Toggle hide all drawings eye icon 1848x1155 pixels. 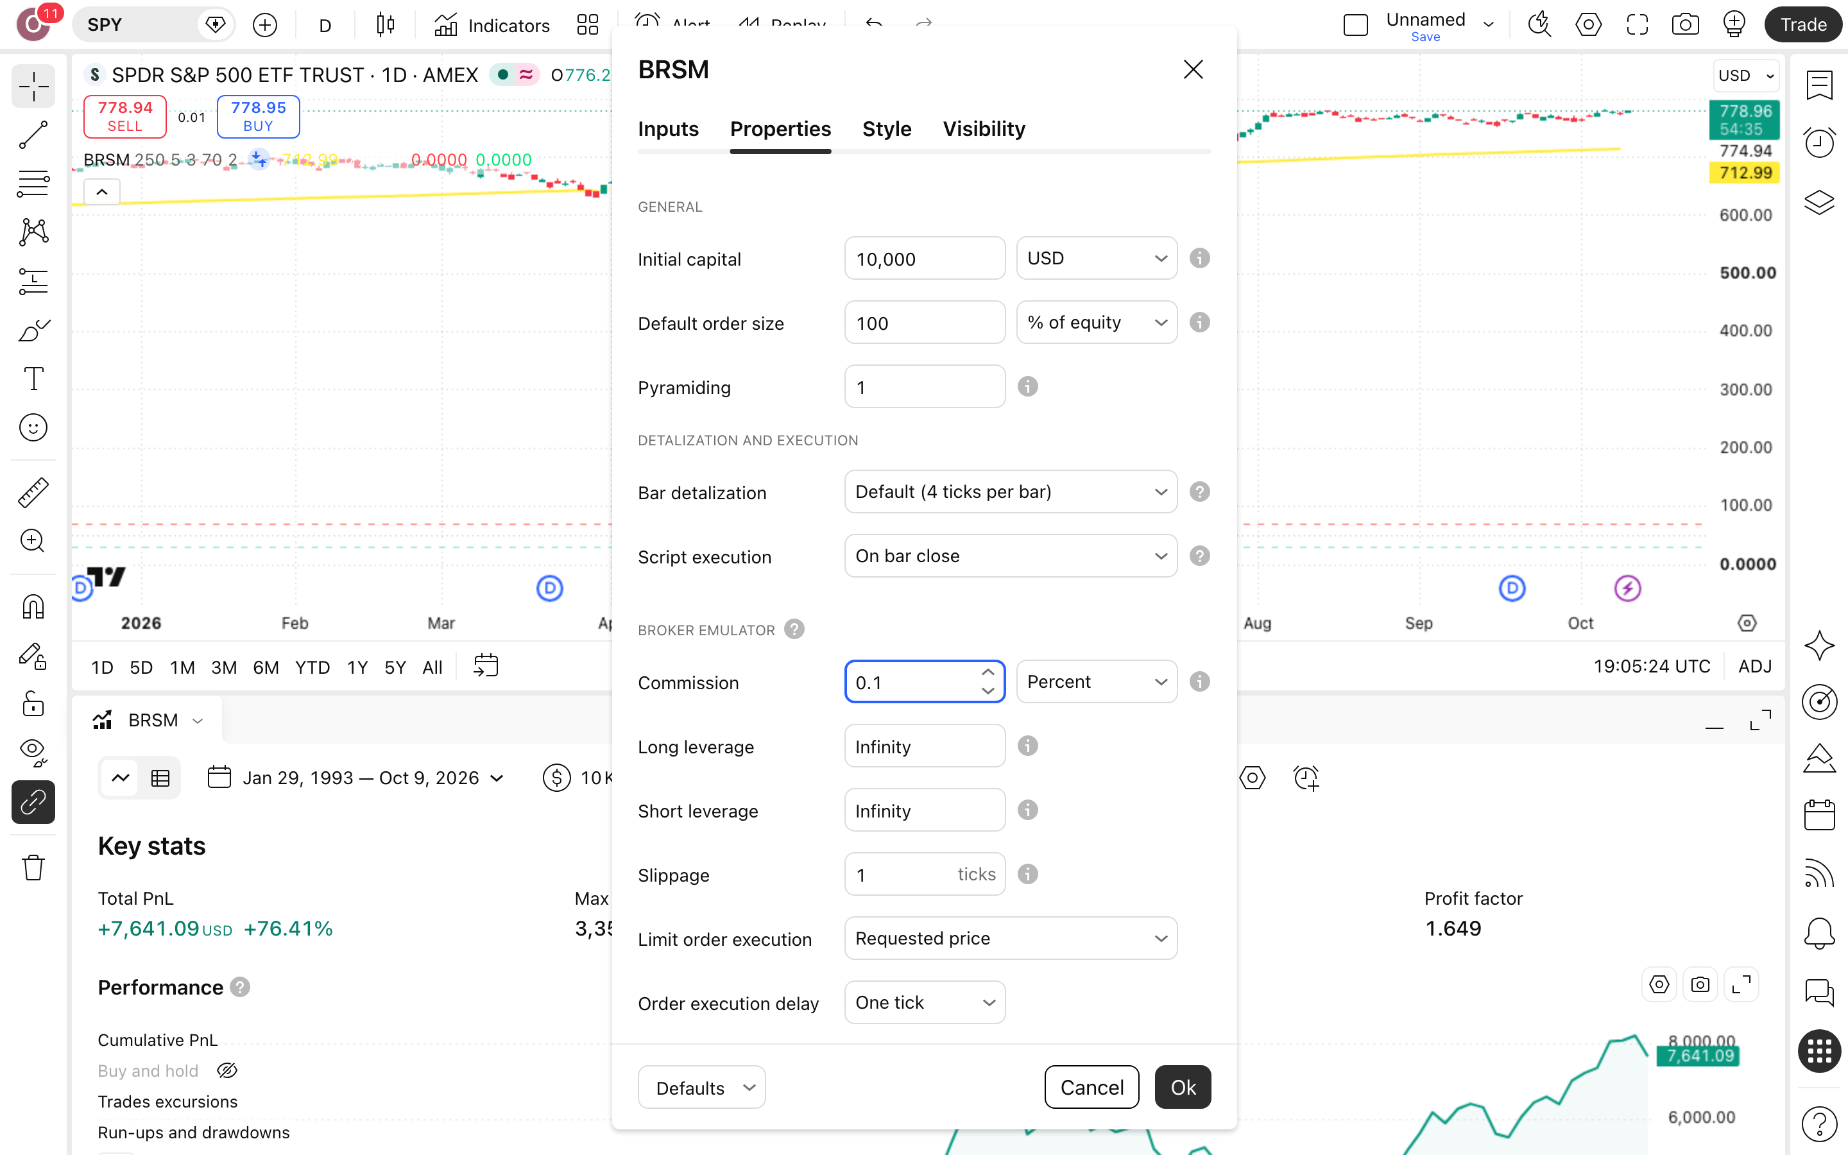(33, 753)
